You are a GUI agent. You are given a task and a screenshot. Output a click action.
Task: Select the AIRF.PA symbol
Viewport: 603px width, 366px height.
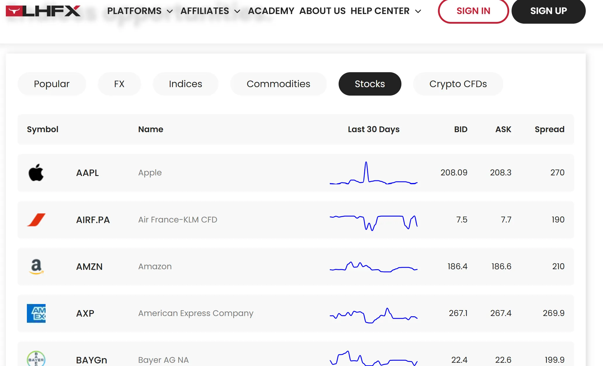pos(93,220)
